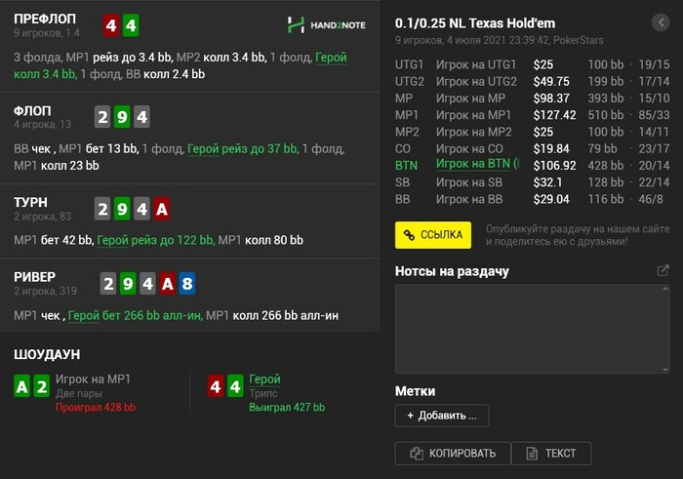Viewport: 683px width, 479px height.
Task: Click the ПРЕФЛОП section heading
Action: [x=45, y=19]
